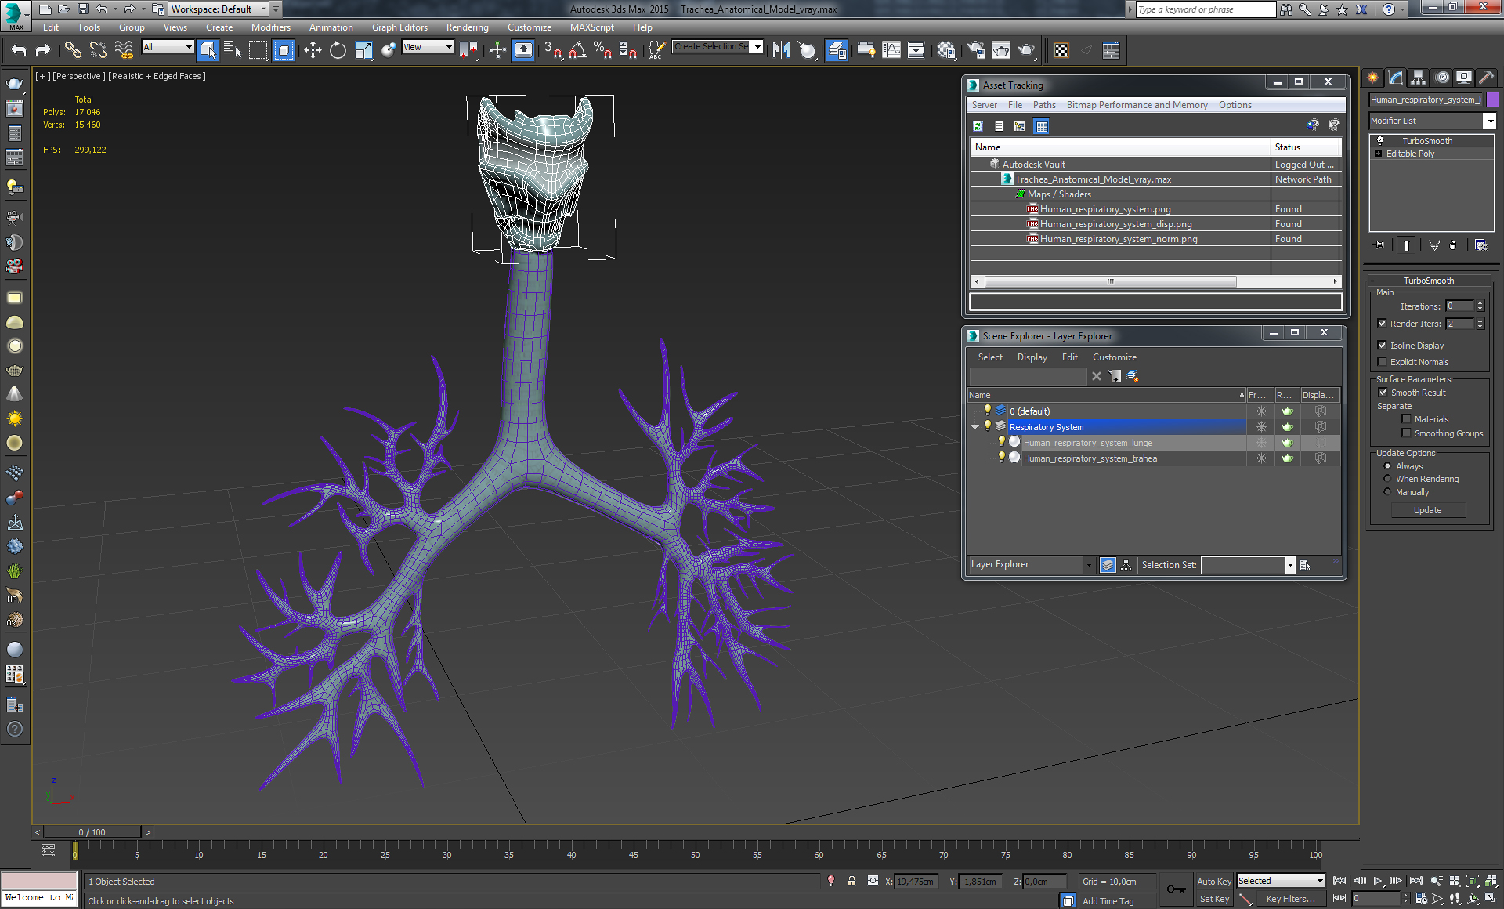Select the Human_respiratory_system_trahea object row
Screen dimensions: 1504x909
tap(1090, 458)
